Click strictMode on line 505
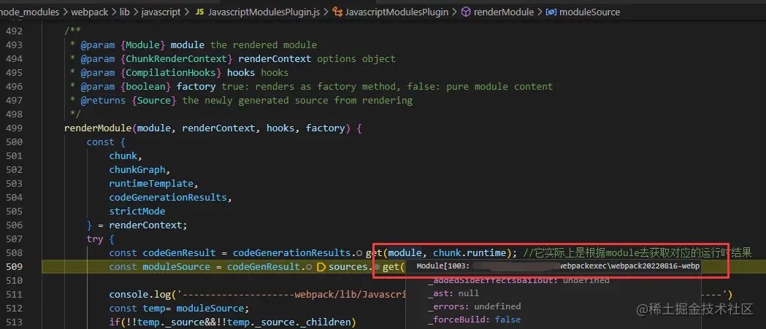The height and width of the screenshot is (329, 766). click(137, 212)
